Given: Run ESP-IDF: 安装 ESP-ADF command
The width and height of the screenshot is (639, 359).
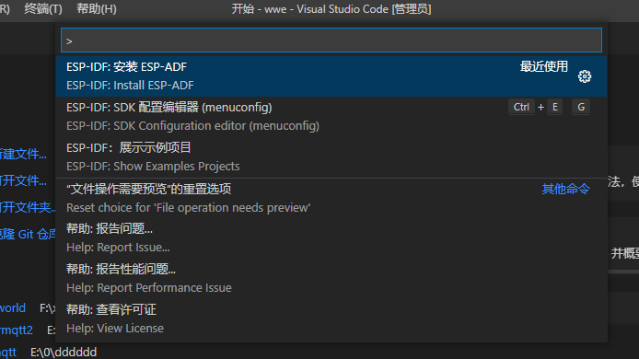Looking at the screenshot, I should coord(331,76).
